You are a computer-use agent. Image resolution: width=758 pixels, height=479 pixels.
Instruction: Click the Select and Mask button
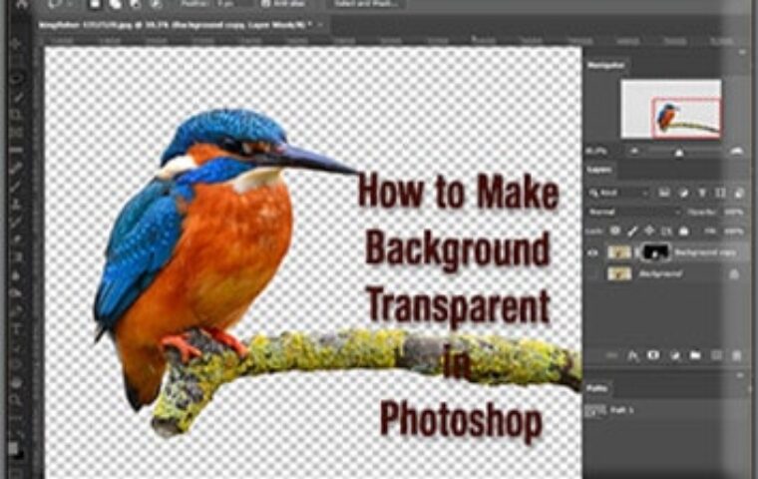click(x=366, y=4)
